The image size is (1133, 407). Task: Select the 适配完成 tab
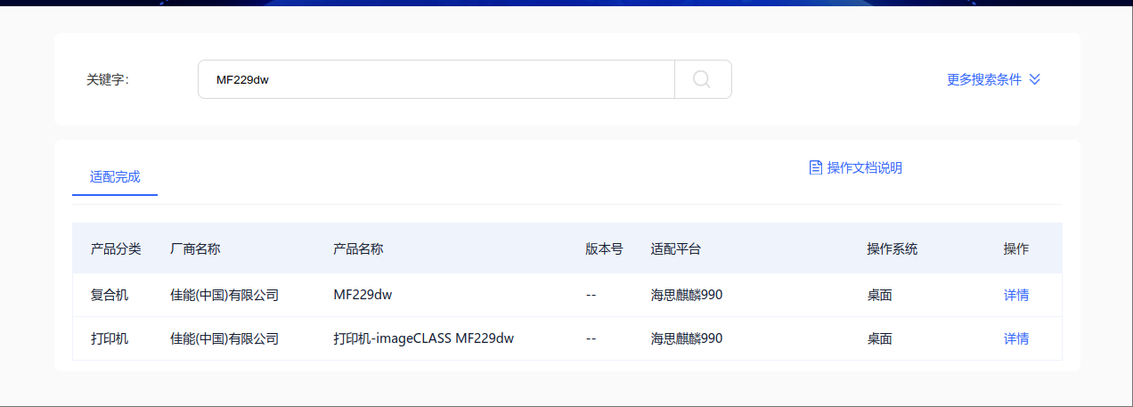click(115, 176)
